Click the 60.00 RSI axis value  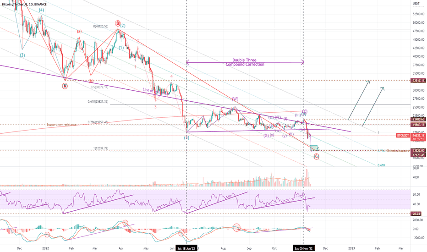[x=416, y=195]
